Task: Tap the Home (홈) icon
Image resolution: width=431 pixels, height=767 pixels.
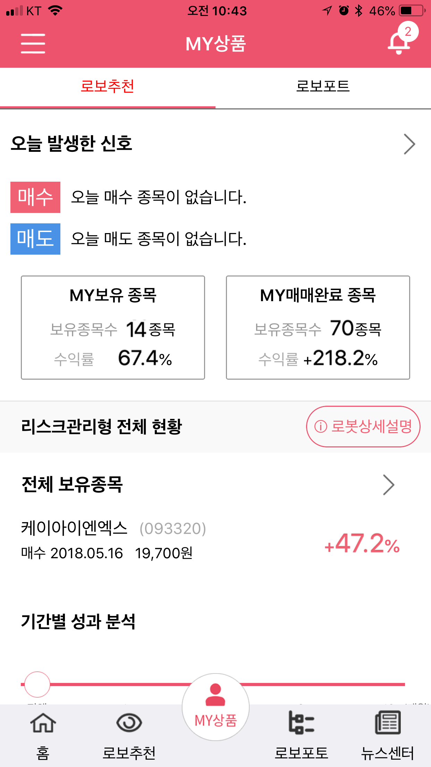Action: click(43, 723)
